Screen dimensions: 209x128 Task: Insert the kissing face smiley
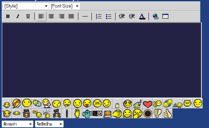[57, 103]
